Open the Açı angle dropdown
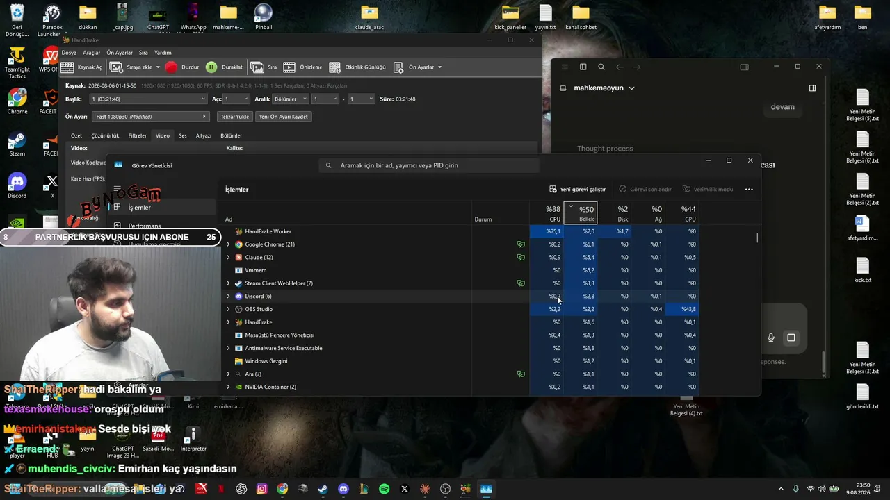890x500 pixels. coord(236,99)
